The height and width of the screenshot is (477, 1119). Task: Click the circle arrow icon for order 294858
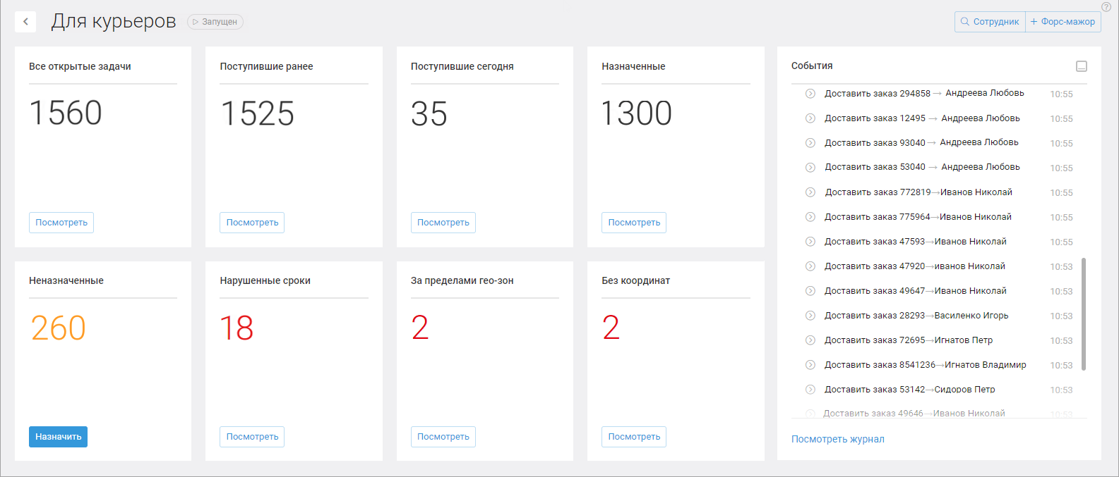click(810, 94)
